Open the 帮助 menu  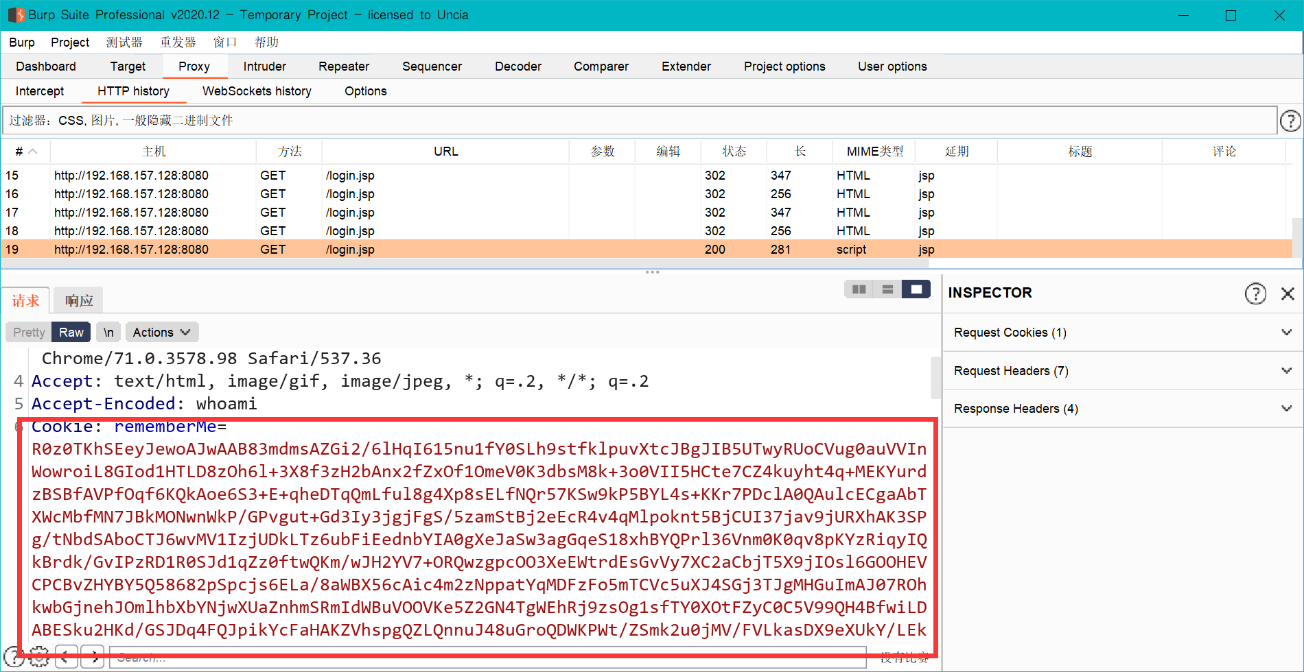[x=266, y=43]
